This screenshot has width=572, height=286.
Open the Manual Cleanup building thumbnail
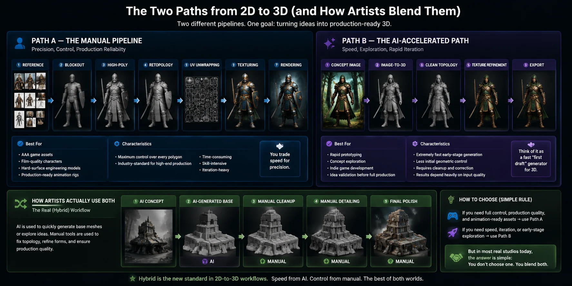pyautogui.click(x=273, y=232)
